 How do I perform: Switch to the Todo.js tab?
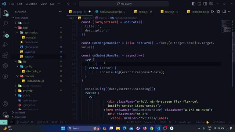[x=143, y=12]
